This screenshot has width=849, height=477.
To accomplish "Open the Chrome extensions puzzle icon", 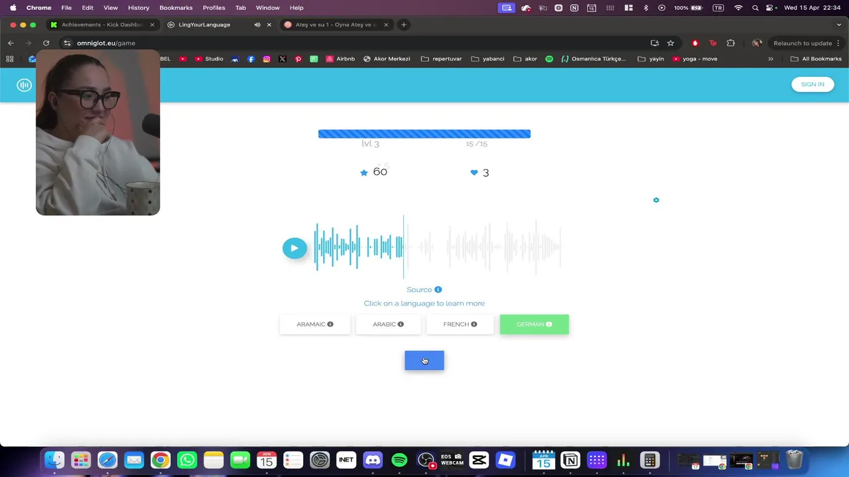I will (731, 43).
